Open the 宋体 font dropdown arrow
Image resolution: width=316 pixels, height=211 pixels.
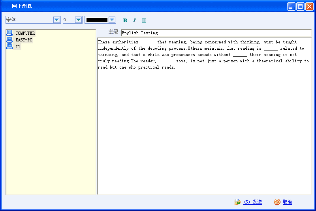click(56, 20)
